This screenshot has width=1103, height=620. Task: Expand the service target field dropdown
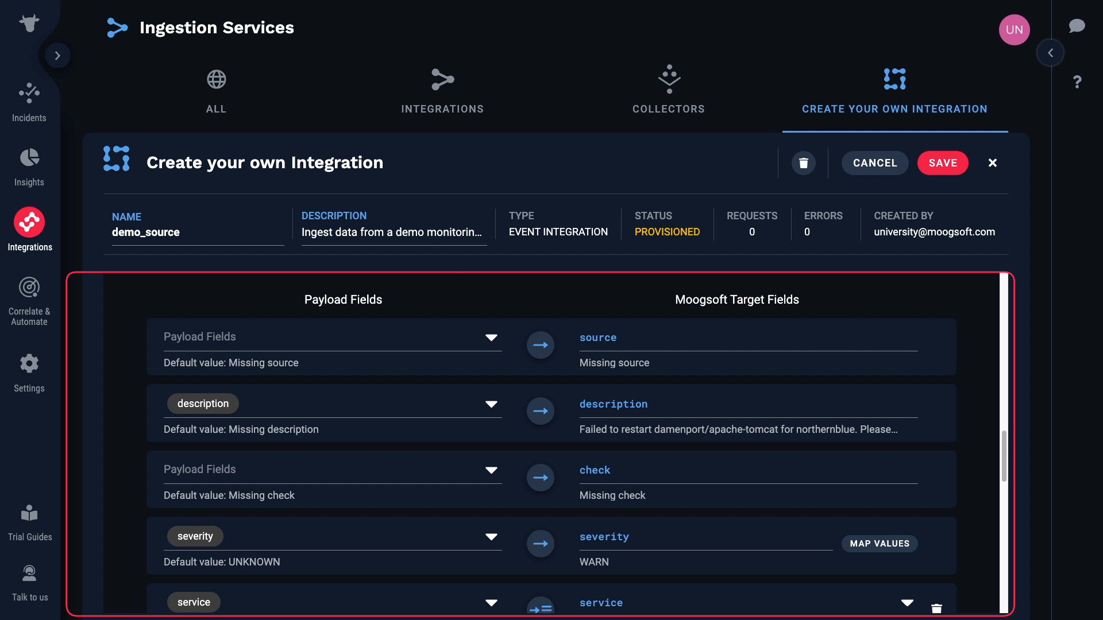907,603
